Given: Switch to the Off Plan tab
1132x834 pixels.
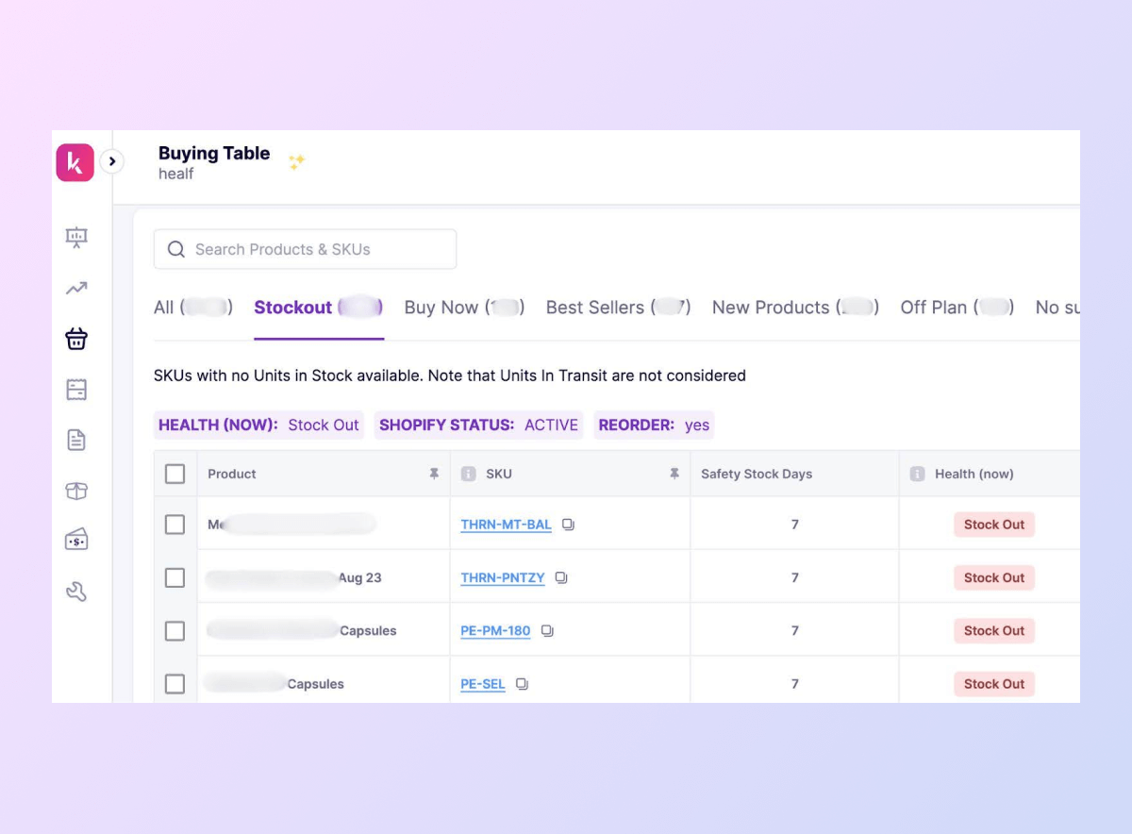Looking at the screenshot, I should point(957,307).
